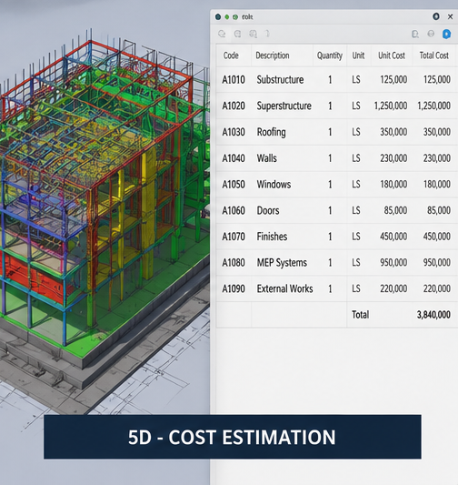
Task: Click the Total Cost 85,000 for Doors
Action: click(x=439, y=210)
